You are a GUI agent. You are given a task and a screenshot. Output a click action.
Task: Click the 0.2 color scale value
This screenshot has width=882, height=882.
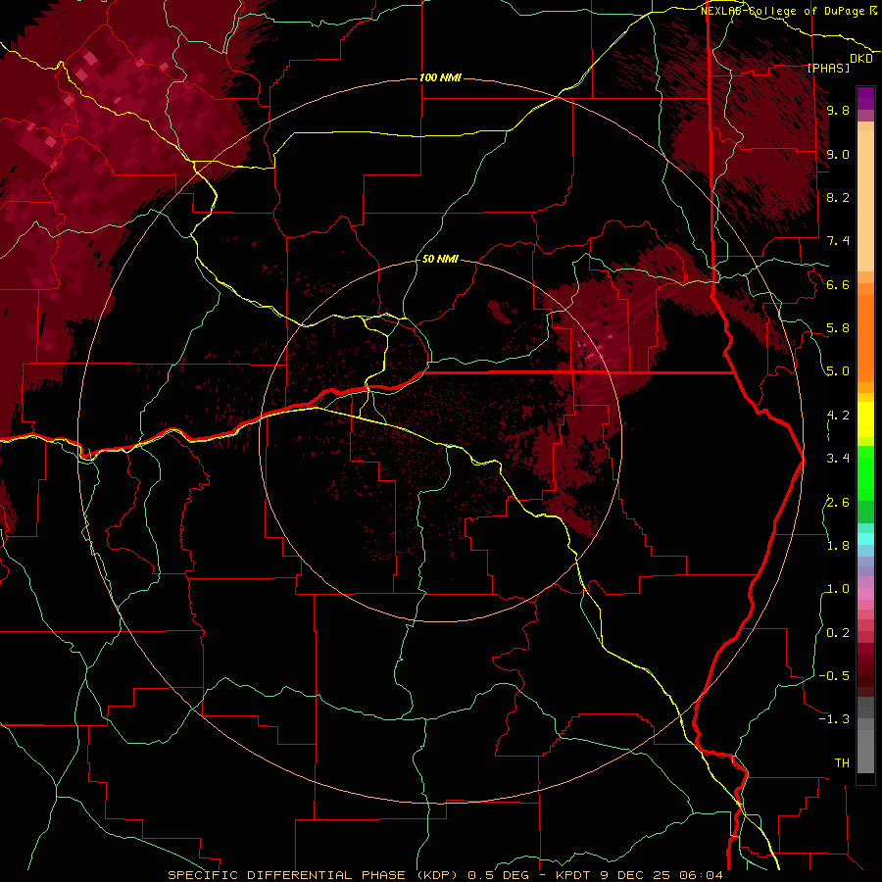pyautogui.click(x=838, y=632)
